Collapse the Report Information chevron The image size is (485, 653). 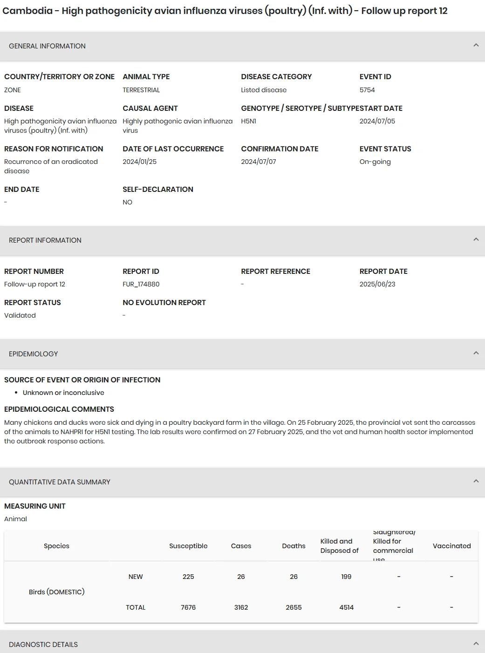(x=476, y=239)
